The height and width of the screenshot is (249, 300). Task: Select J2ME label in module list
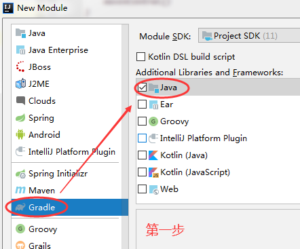[x=39, y=84]
